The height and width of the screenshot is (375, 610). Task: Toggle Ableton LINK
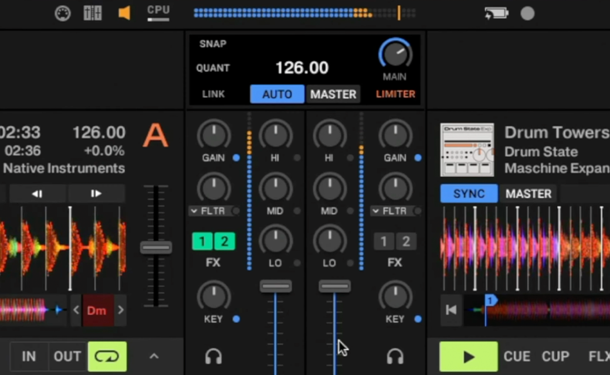click(213, 94)
